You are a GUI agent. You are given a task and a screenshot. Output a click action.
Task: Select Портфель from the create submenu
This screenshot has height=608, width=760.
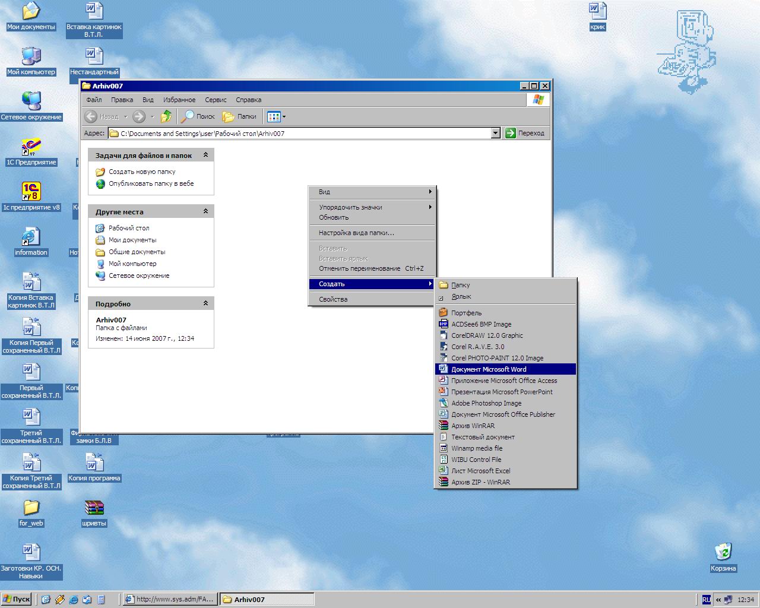coord(506,313)
